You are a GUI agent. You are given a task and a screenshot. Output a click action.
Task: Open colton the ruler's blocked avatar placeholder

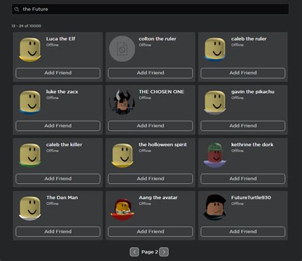pyautogui.click(x=122, y=48)
